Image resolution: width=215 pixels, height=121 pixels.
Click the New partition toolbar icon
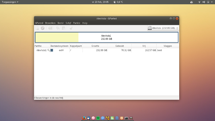[x=37, y=28]
